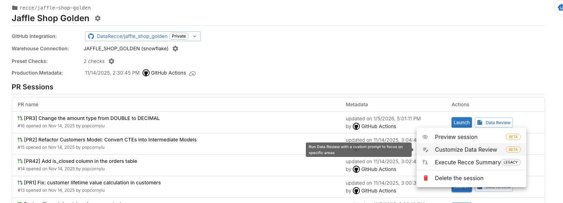Image resolution: width=563 pixels, height=203 pixels.
Task: Click the red trash icon in the menu
Action: pyautogui.click(x=426, y=178)
